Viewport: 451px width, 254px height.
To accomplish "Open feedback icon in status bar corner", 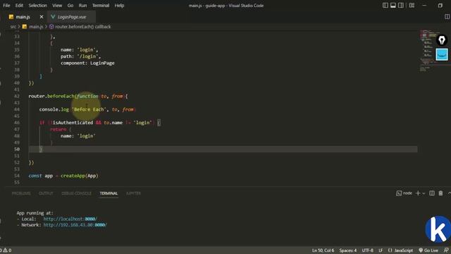I will pyautogui.click(x=446, y=250).
